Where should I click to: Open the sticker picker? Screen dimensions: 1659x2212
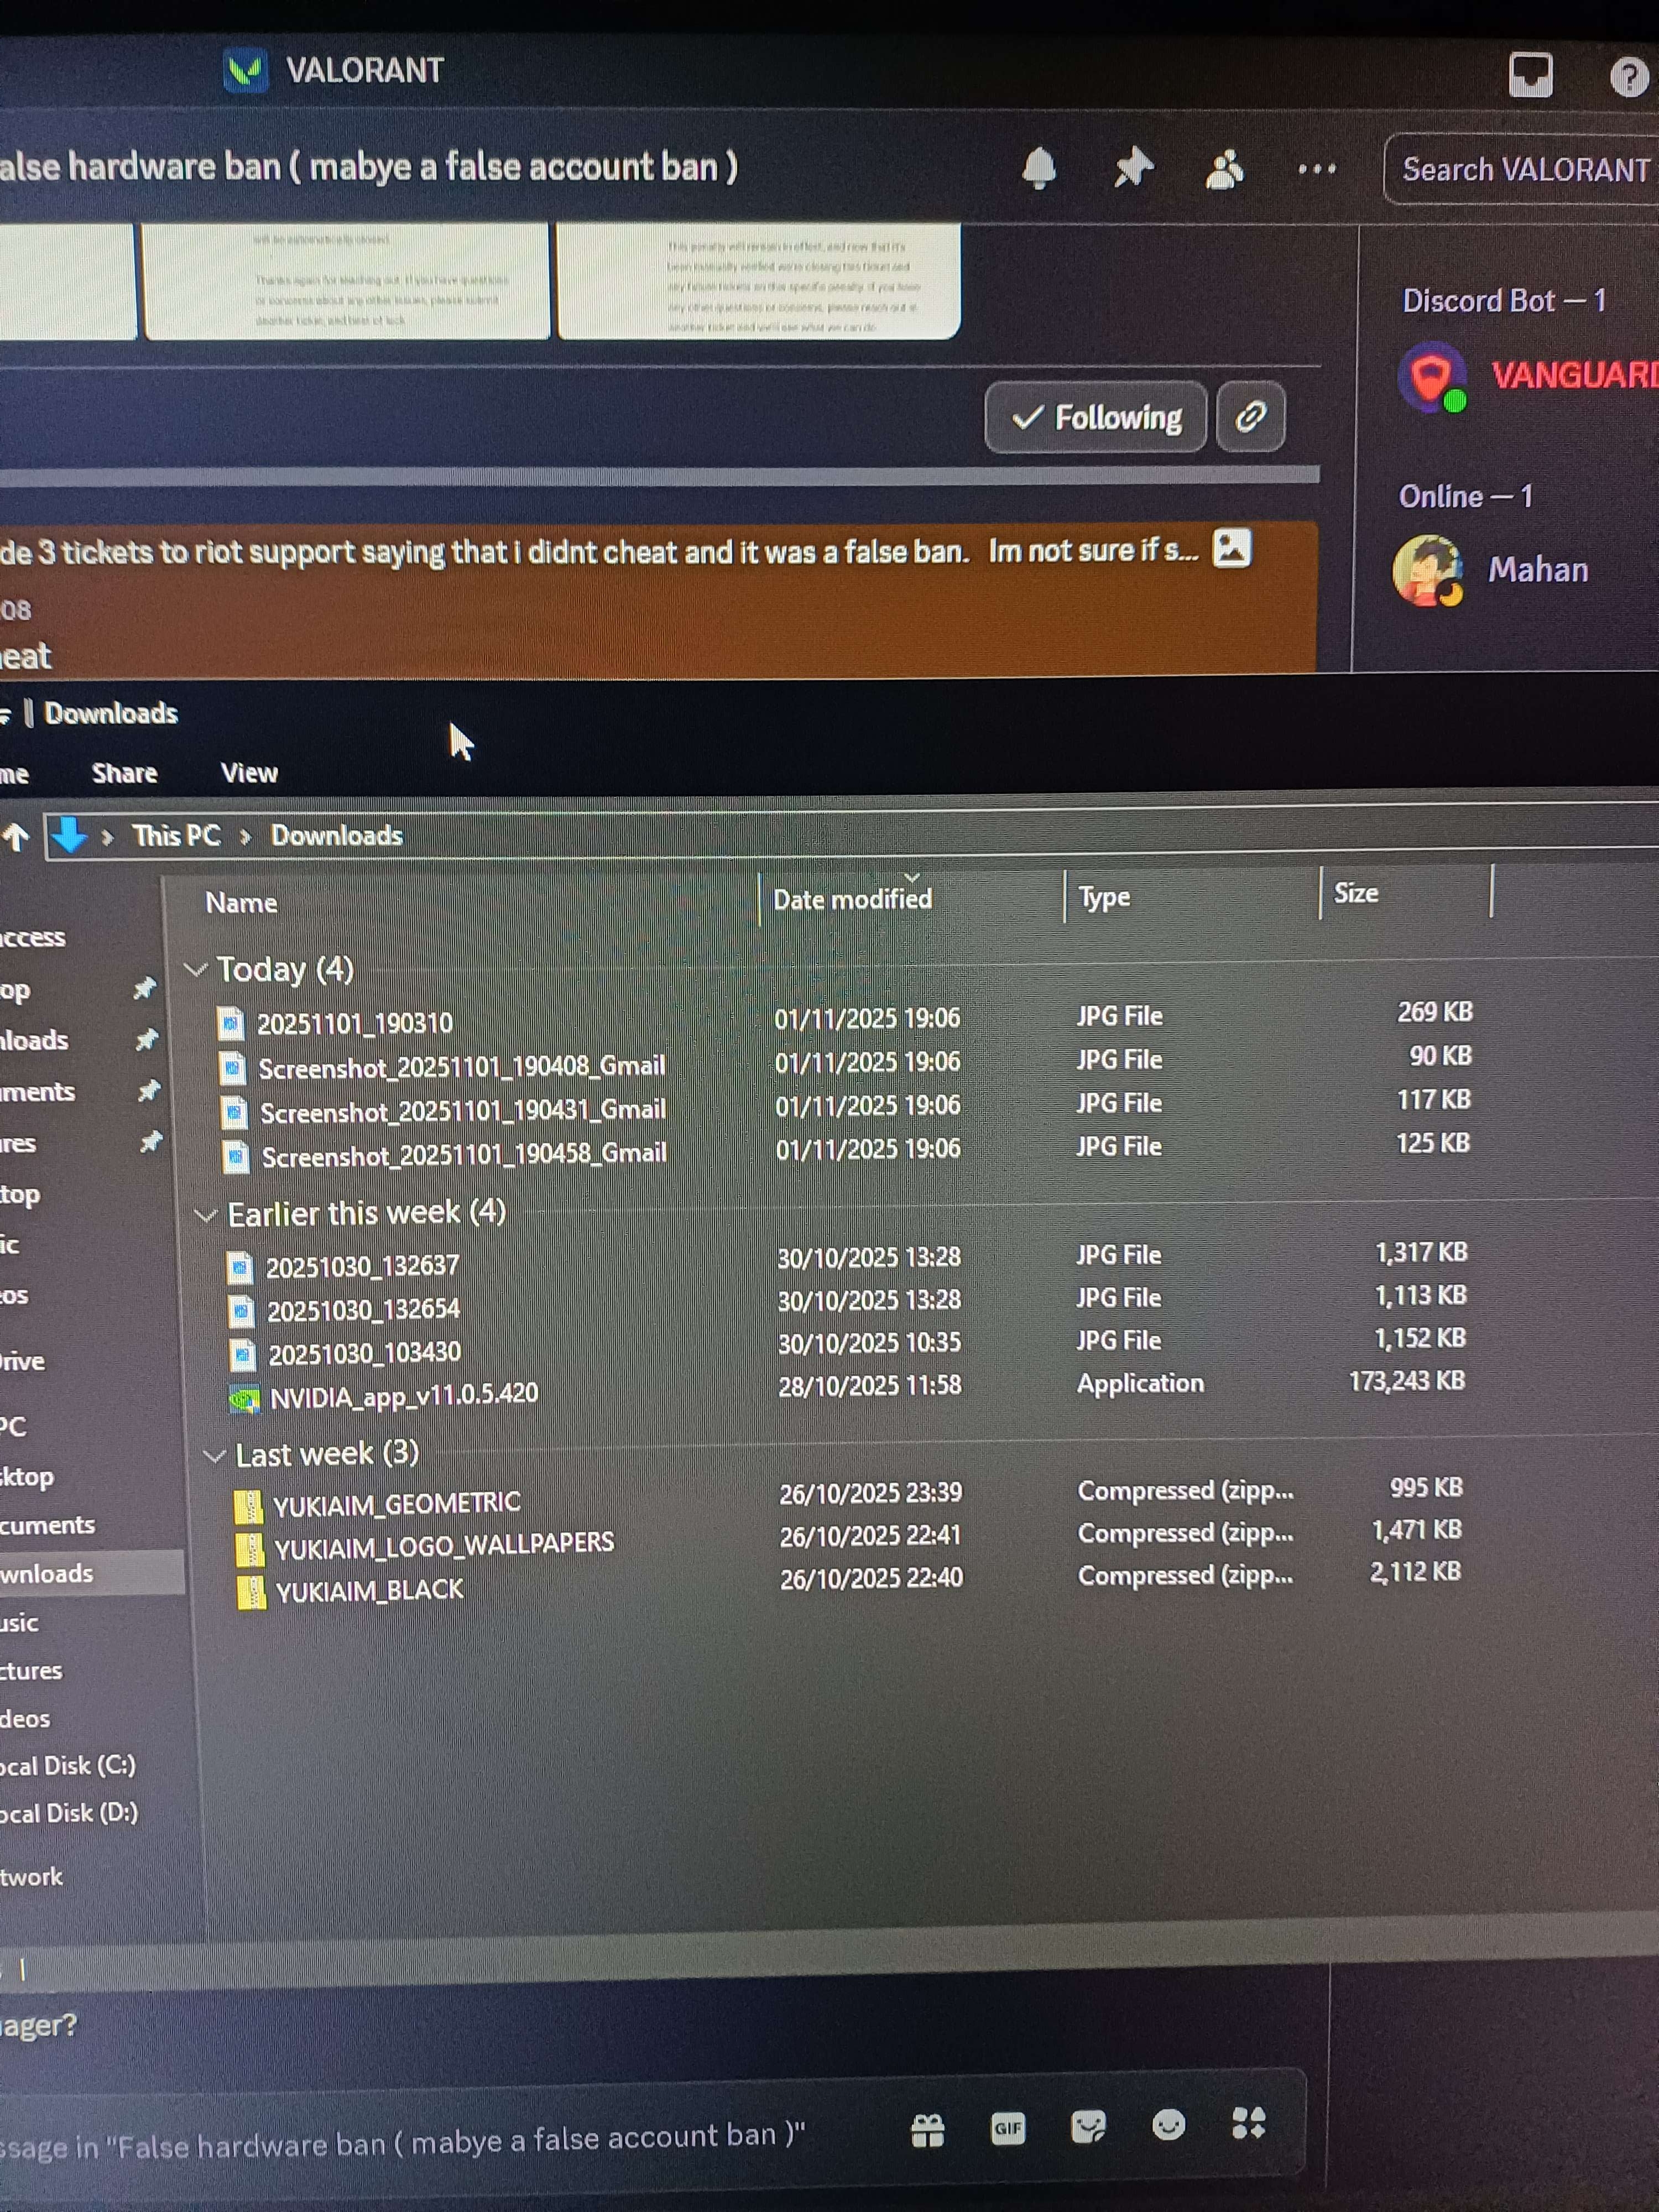pos(1088,2127)
